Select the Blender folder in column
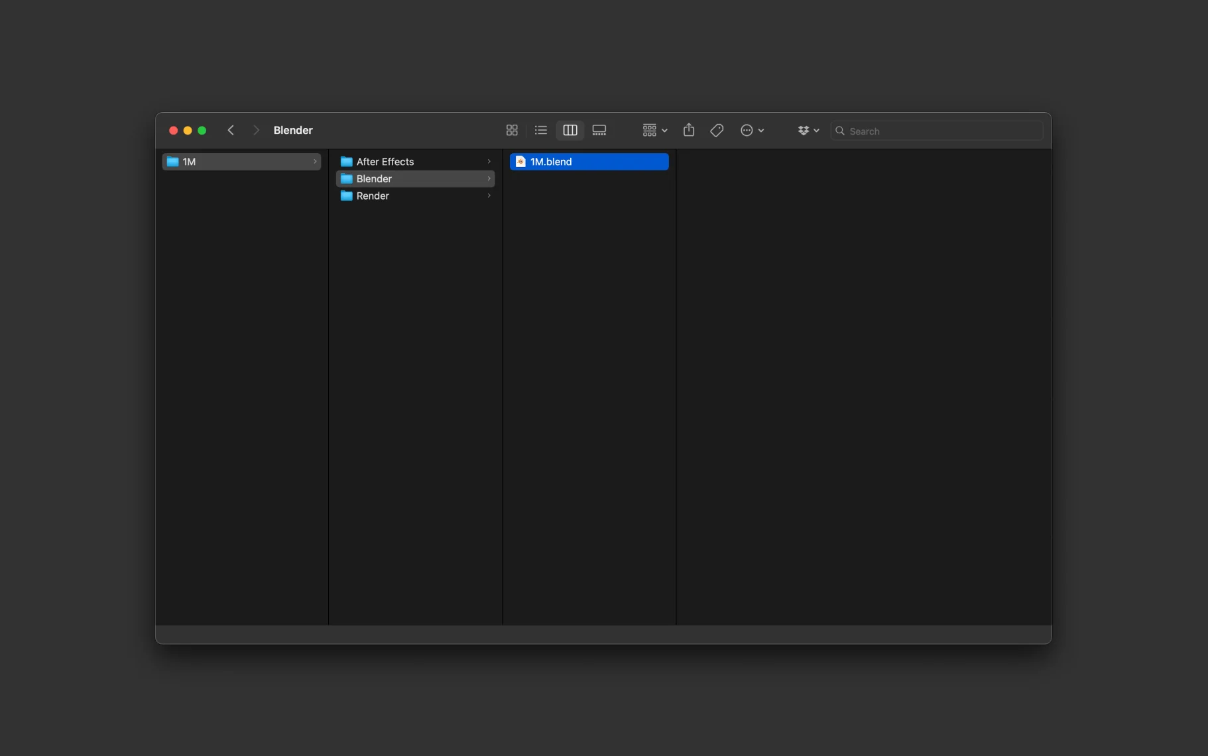Viewport: 1208px width, 756px height. [x=373, y=178]
